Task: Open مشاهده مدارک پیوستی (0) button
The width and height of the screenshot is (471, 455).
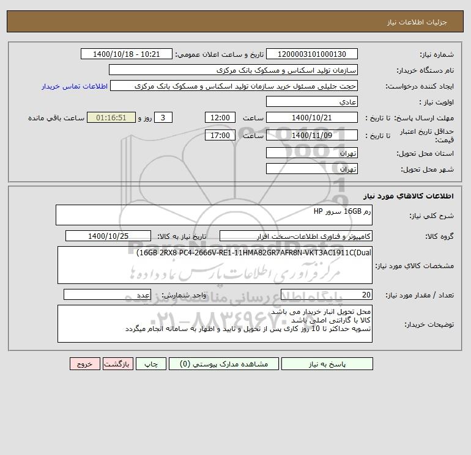Action: [224, 364]
